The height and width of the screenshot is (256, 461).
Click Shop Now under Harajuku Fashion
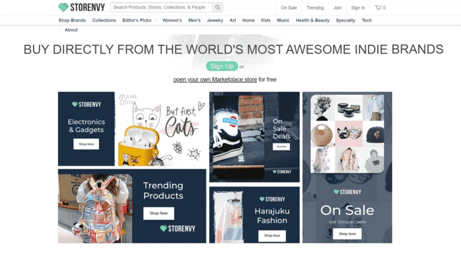(x=272, y=236)
